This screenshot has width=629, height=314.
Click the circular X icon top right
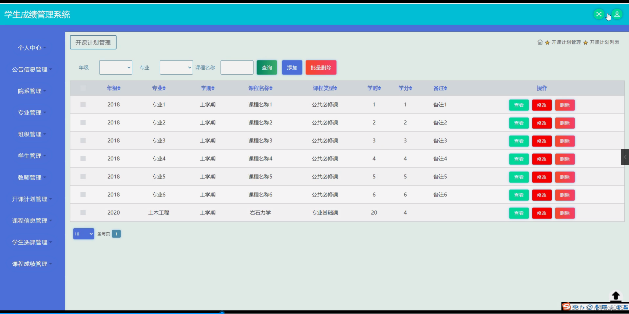coord(599,13)
